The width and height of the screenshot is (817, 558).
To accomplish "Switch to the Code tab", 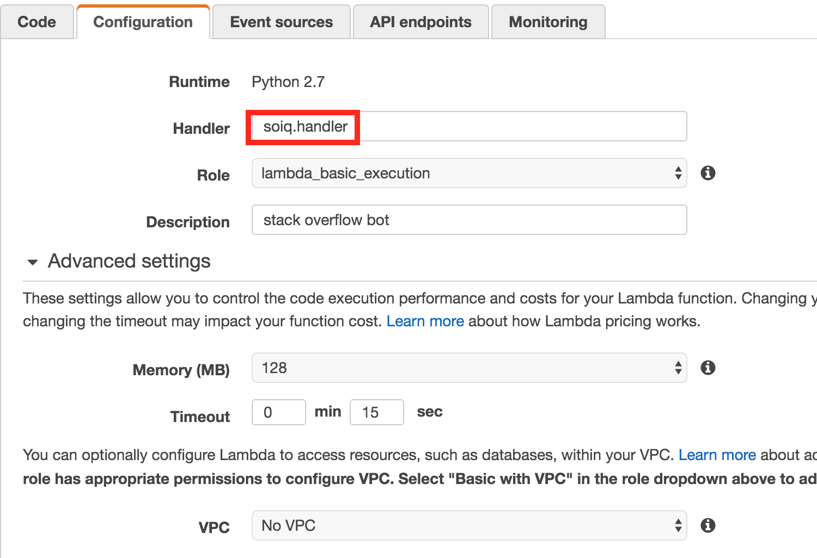I will point(36,22).
